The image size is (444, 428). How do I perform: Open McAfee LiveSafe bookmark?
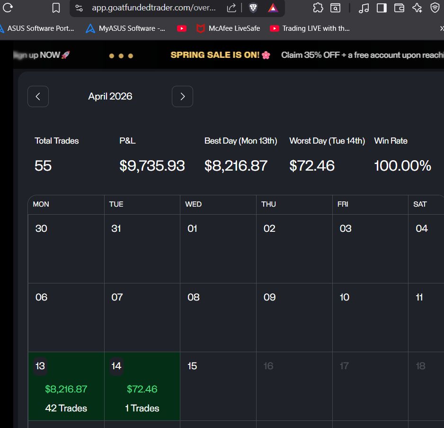coord(229,28)
